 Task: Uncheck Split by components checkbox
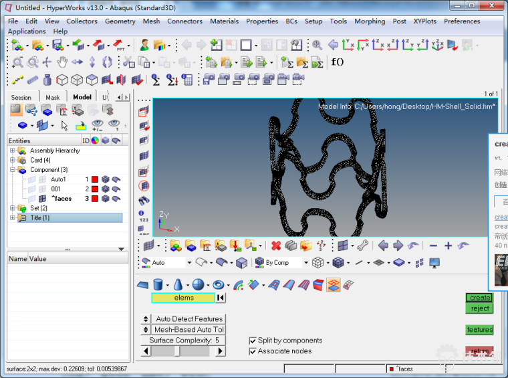pos(253,341)
